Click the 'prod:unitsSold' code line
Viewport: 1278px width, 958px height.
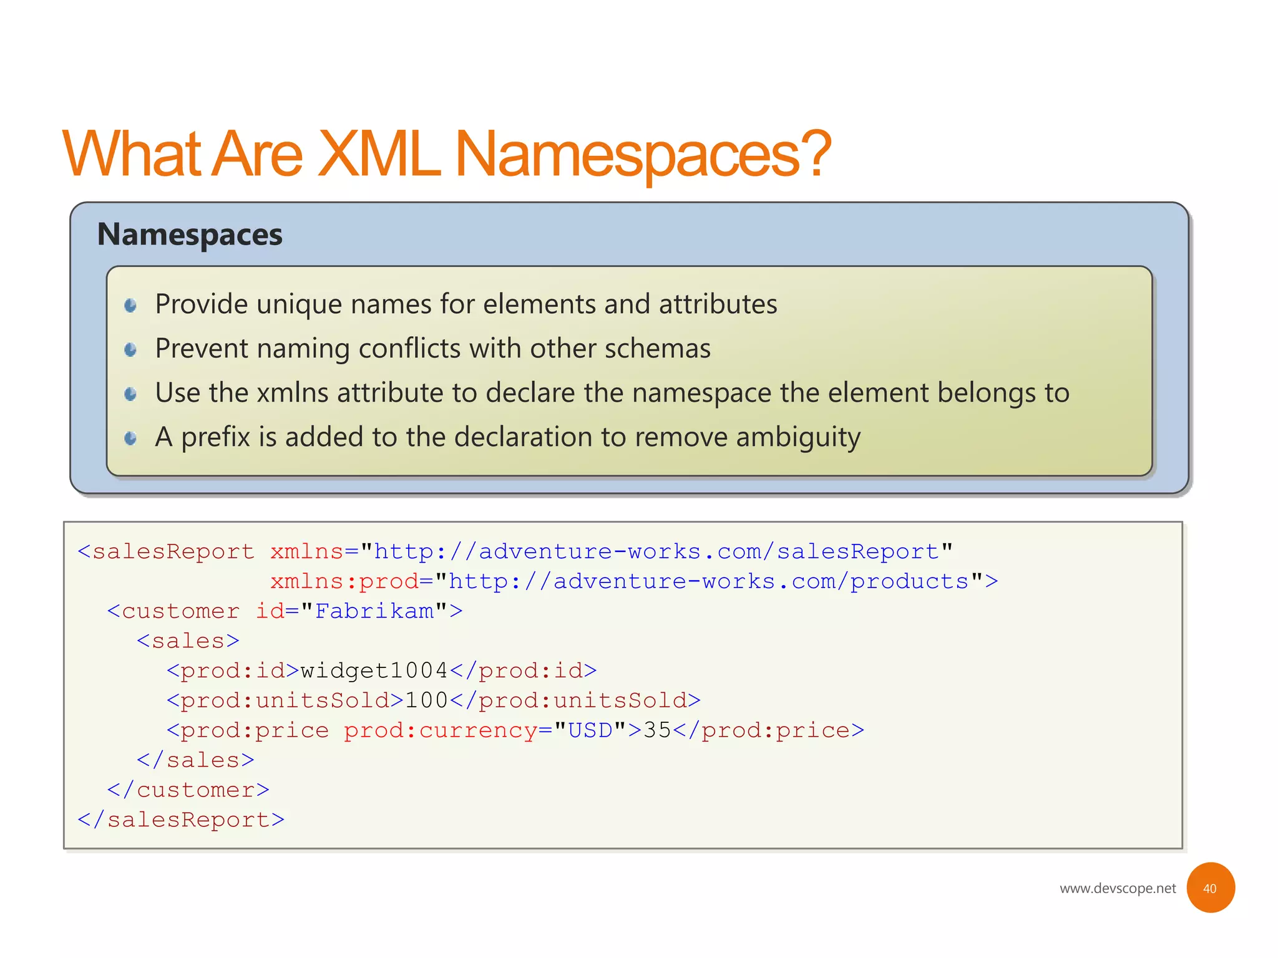[434, 701]
